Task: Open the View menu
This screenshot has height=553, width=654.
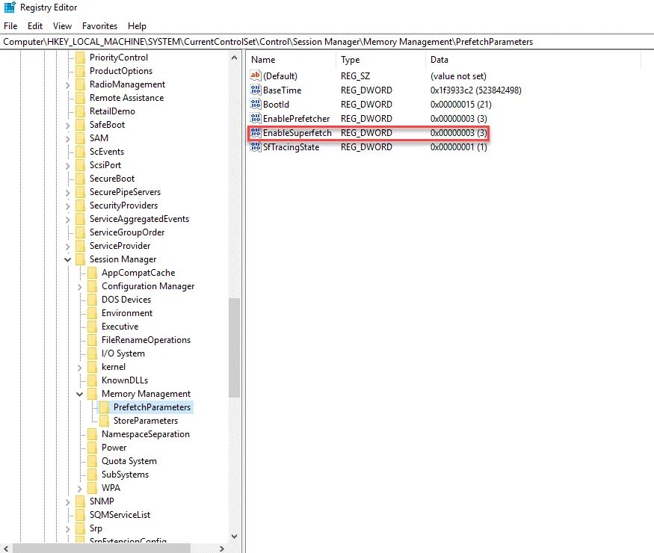Action: tap(62, 26)
